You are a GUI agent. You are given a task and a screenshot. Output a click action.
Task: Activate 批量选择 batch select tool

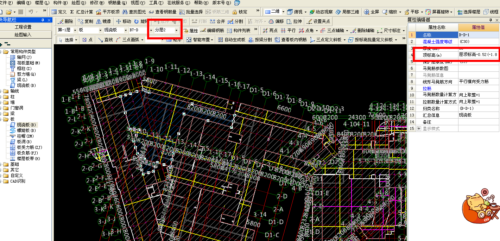point(191,12)
